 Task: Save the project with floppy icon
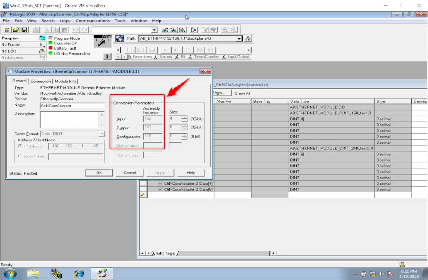24,30
